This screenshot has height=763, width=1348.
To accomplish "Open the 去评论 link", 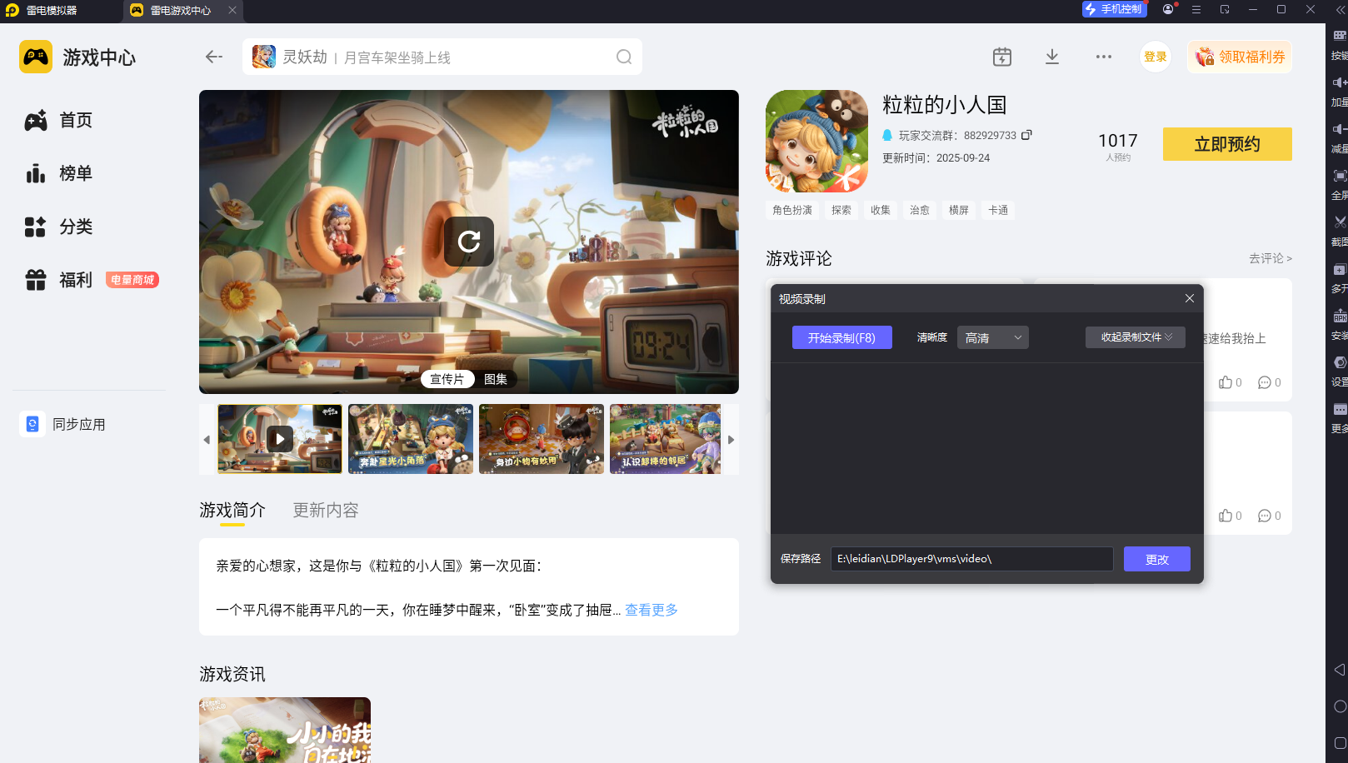I will [x=1270, y=258].
